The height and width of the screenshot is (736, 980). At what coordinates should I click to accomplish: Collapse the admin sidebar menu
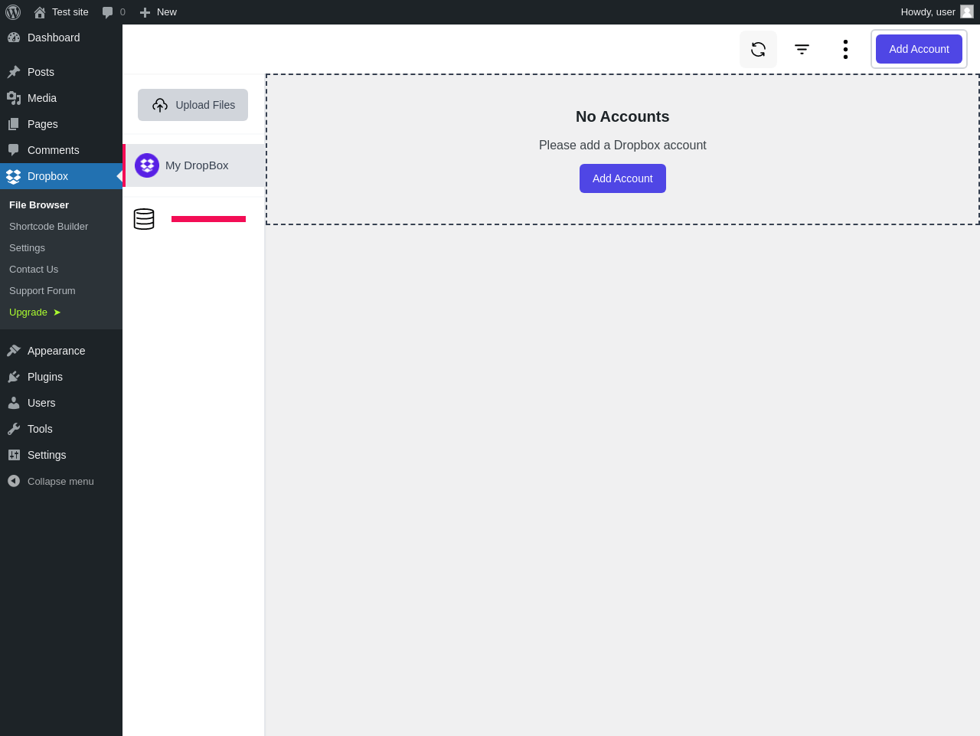pyautogui.click(x=61, y=481)
